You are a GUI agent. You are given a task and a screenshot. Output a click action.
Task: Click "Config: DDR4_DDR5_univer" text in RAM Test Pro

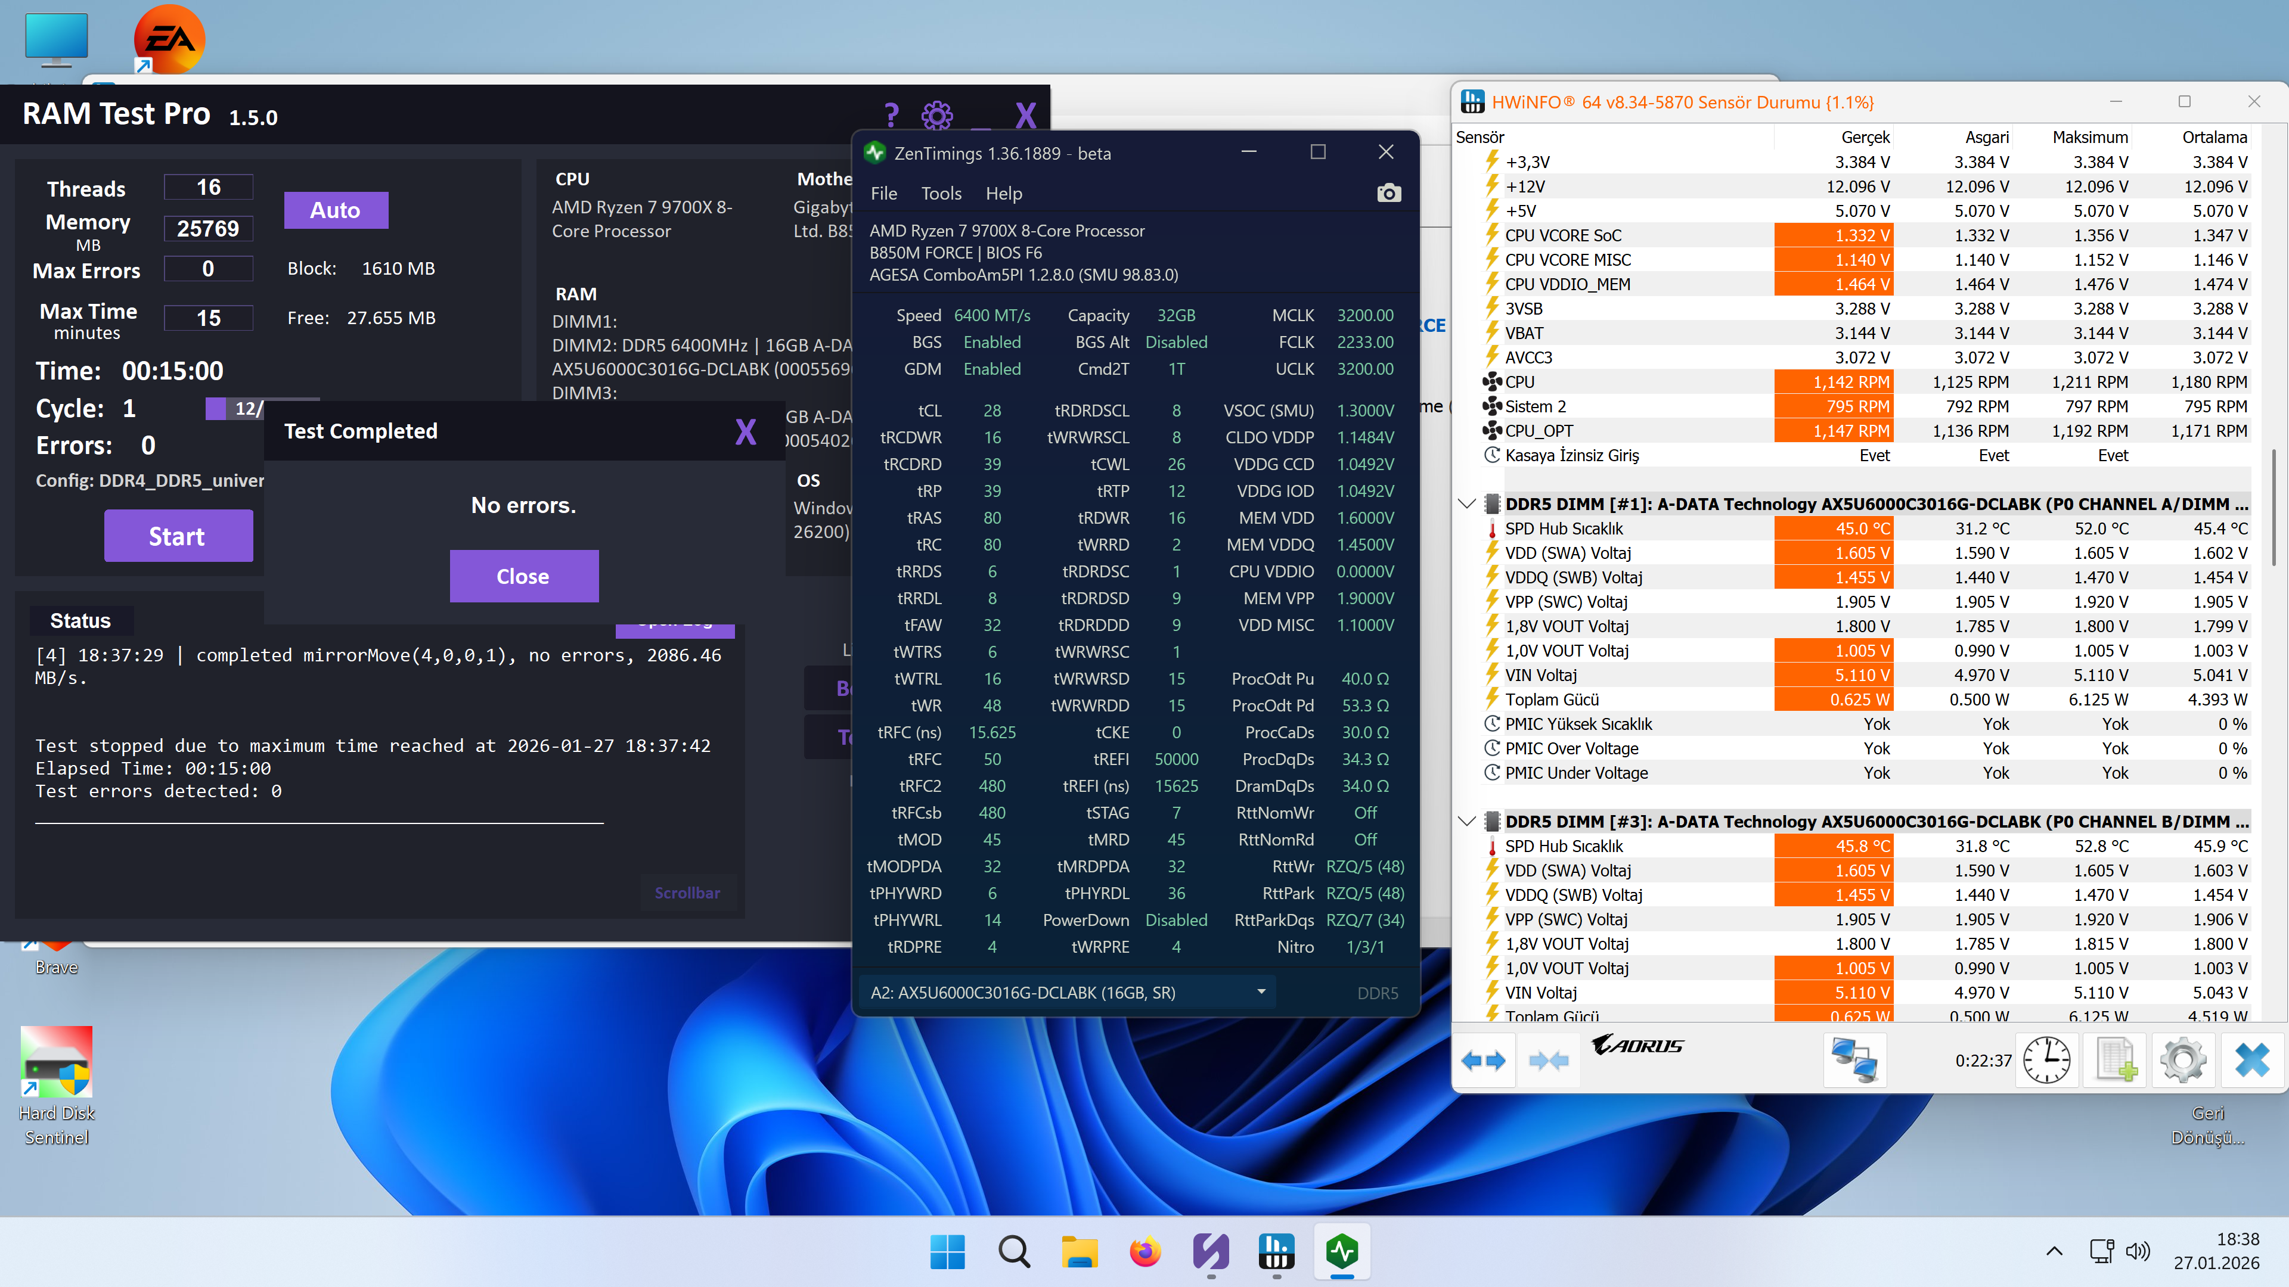coord(149,480)
